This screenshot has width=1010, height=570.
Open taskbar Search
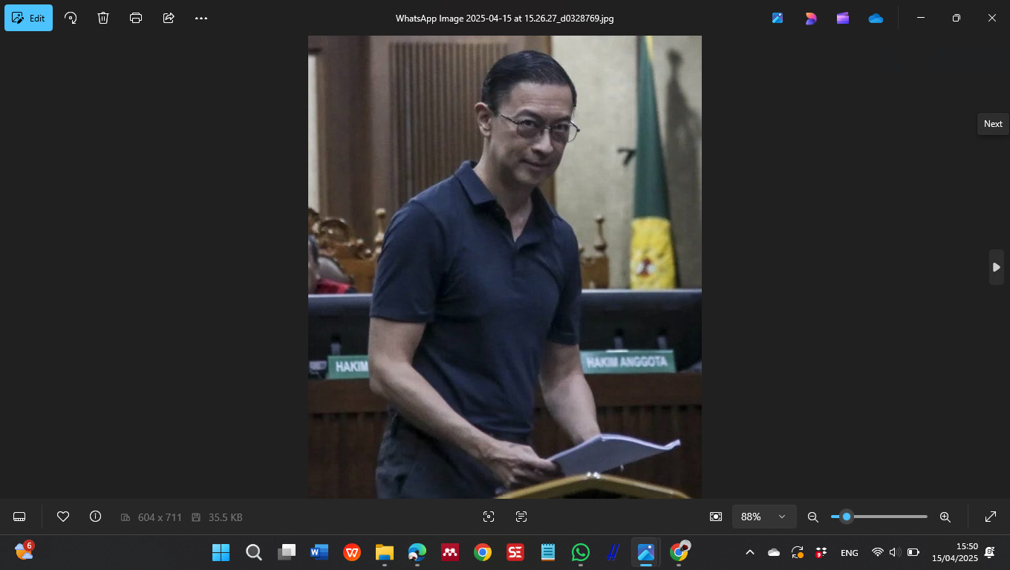(253, 552)
